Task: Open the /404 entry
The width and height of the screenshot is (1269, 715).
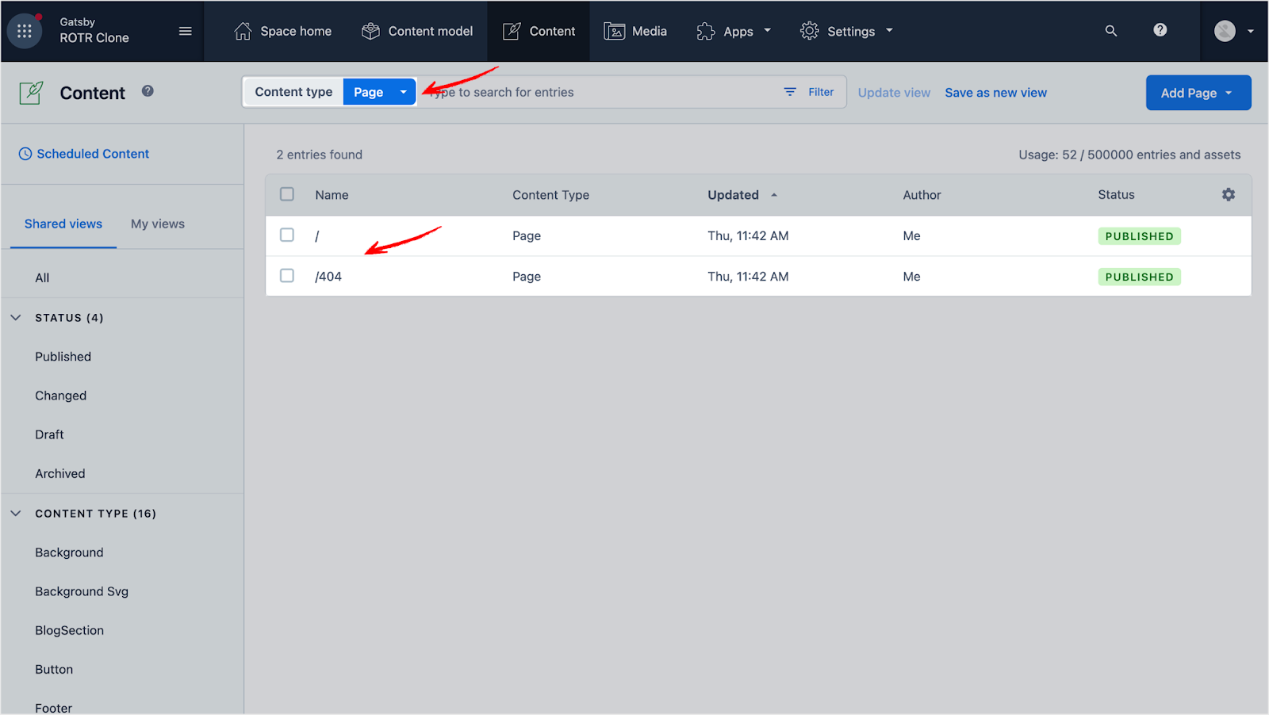Action: (328, 277)
